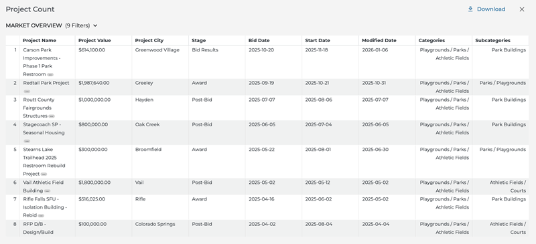Select modified date 2026-01-06
536x244 pixels.
click(x=375, y=50)
